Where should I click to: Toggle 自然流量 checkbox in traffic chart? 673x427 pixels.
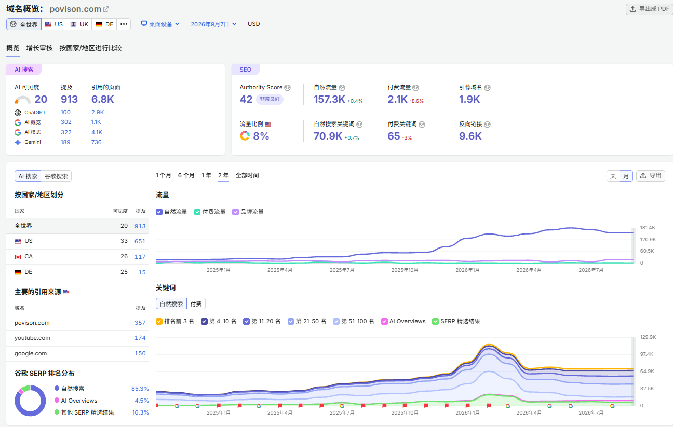159,212
